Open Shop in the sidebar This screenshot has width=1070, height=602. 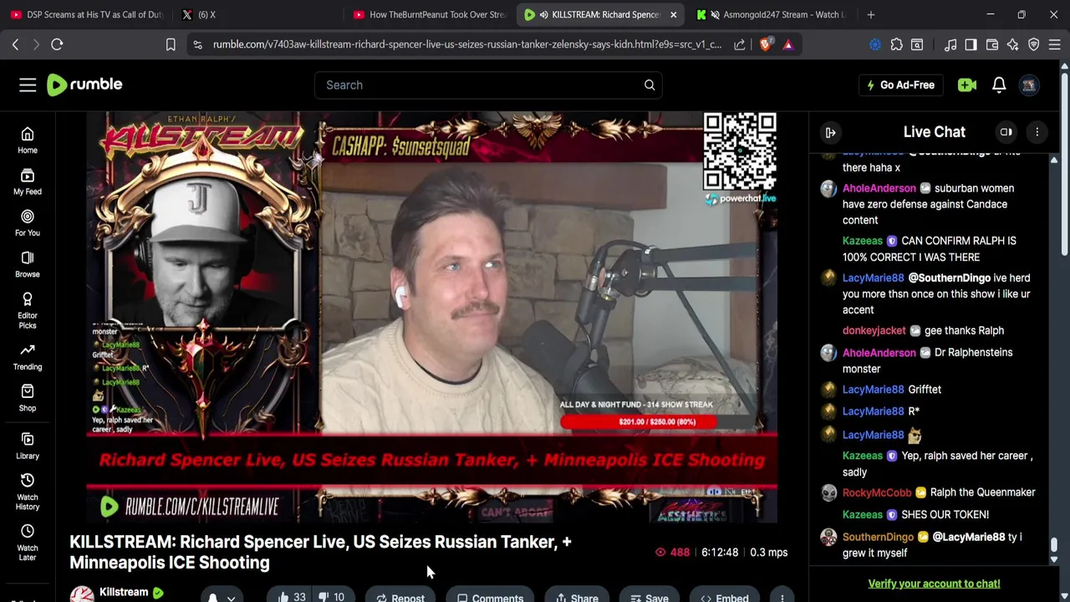pos(28,398)
